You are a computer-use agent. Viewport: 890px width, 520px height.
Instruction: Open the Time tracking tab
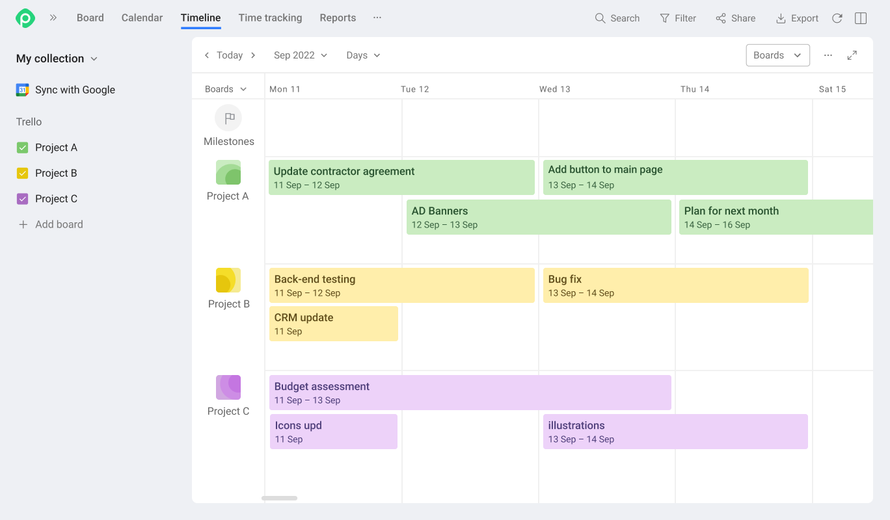click(270, 18)
